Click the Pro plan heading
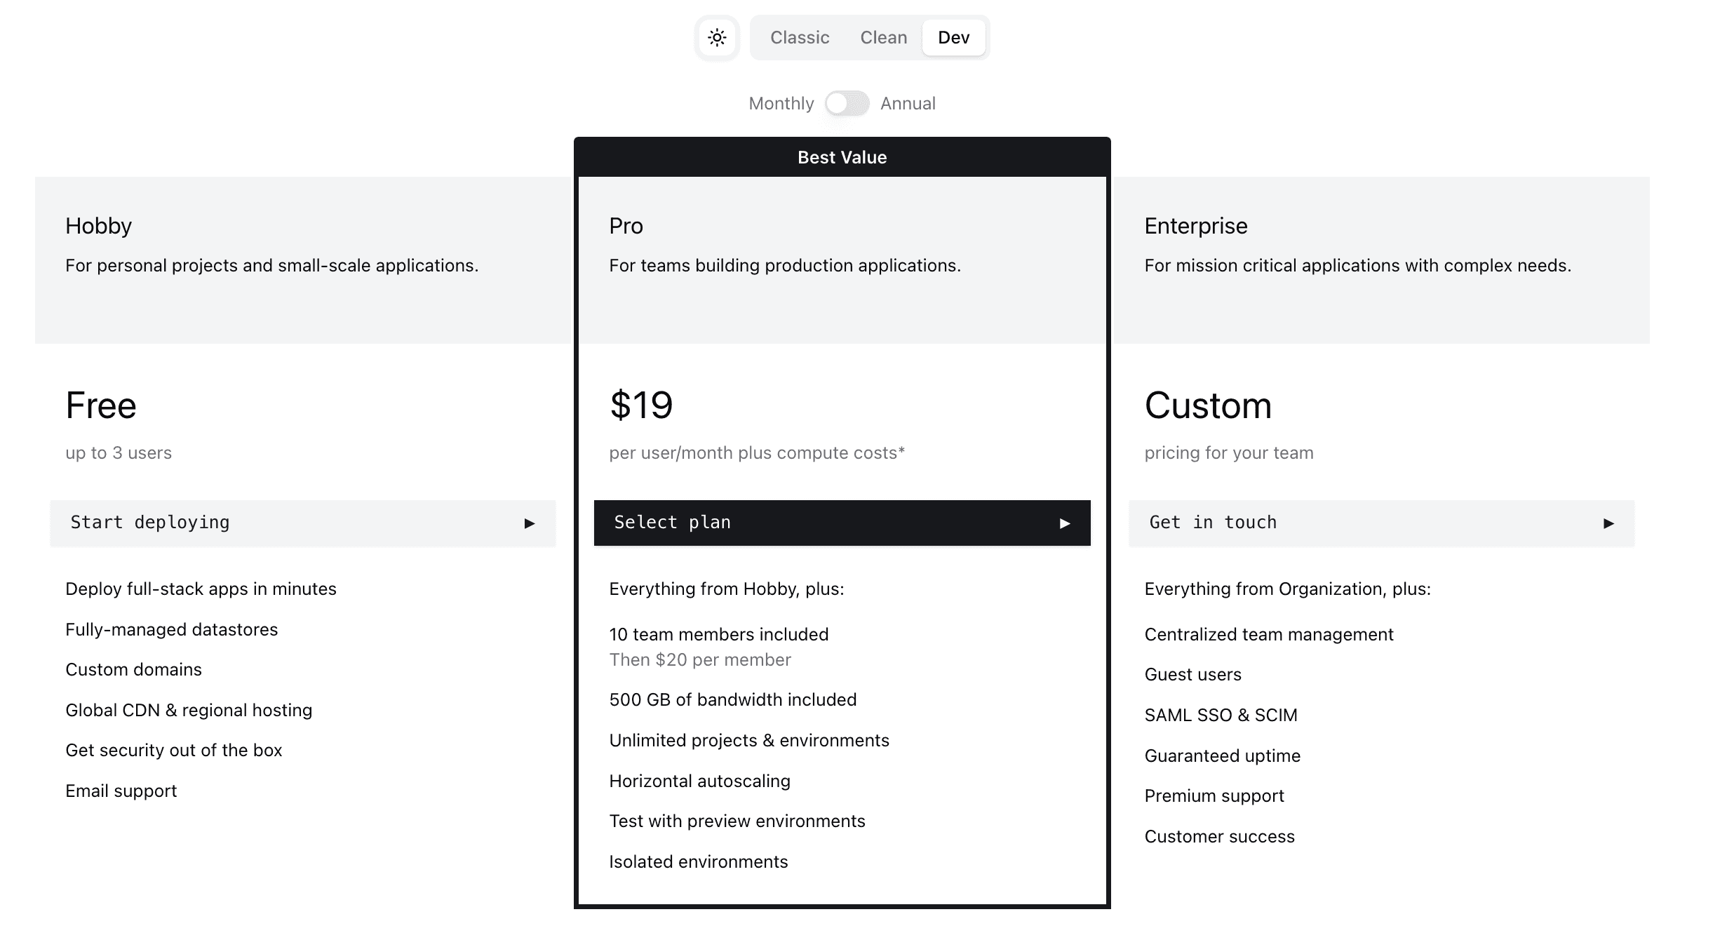This screenshot has height=933, width=1734. [626, 226]
